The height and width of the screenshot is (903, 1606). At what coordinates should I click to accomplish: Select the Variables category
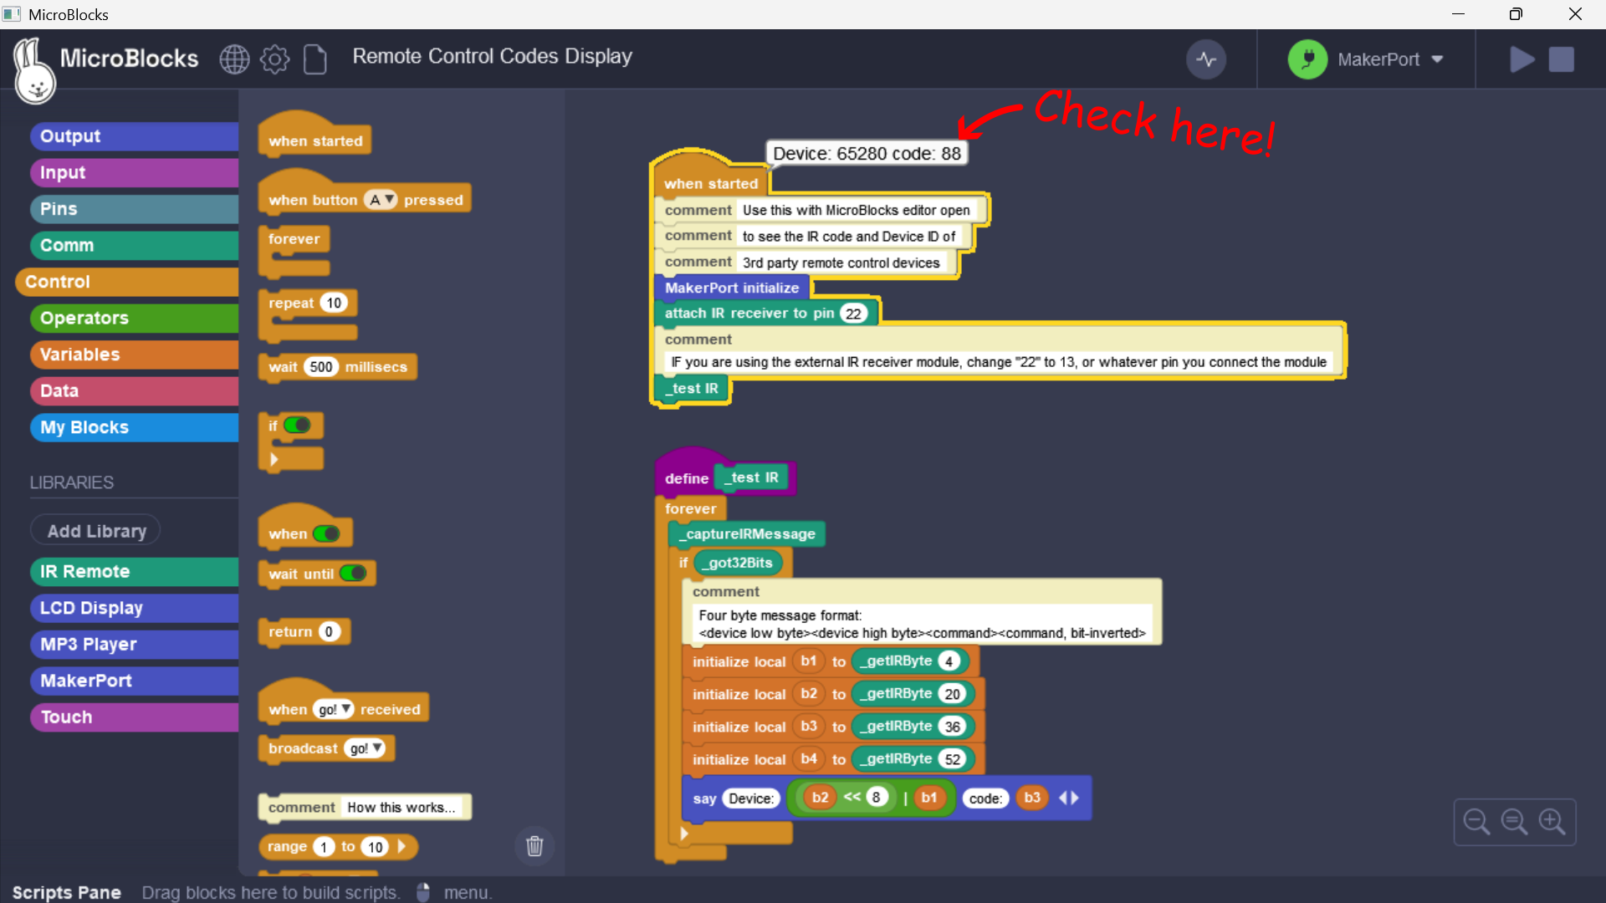click(x=134, y=355)
